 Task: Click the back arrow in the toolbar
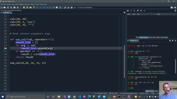point(72,8)
